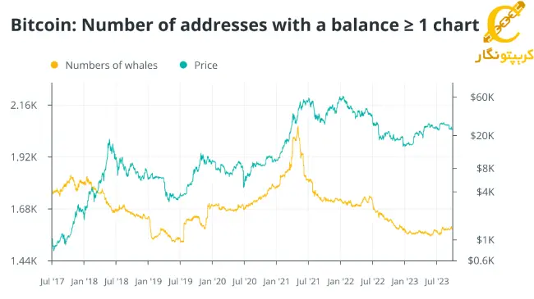Click the chart title text

[x=245, y=25]
